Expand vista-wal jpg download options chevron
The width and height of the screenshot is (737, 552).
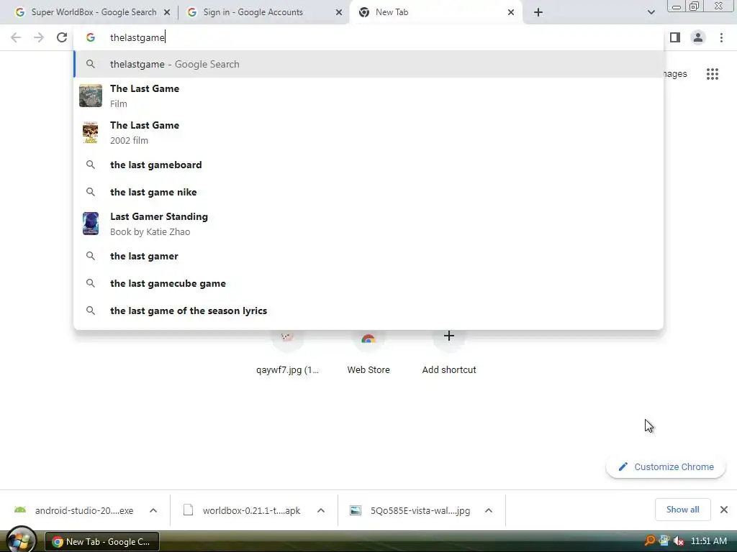coord(489,510)
